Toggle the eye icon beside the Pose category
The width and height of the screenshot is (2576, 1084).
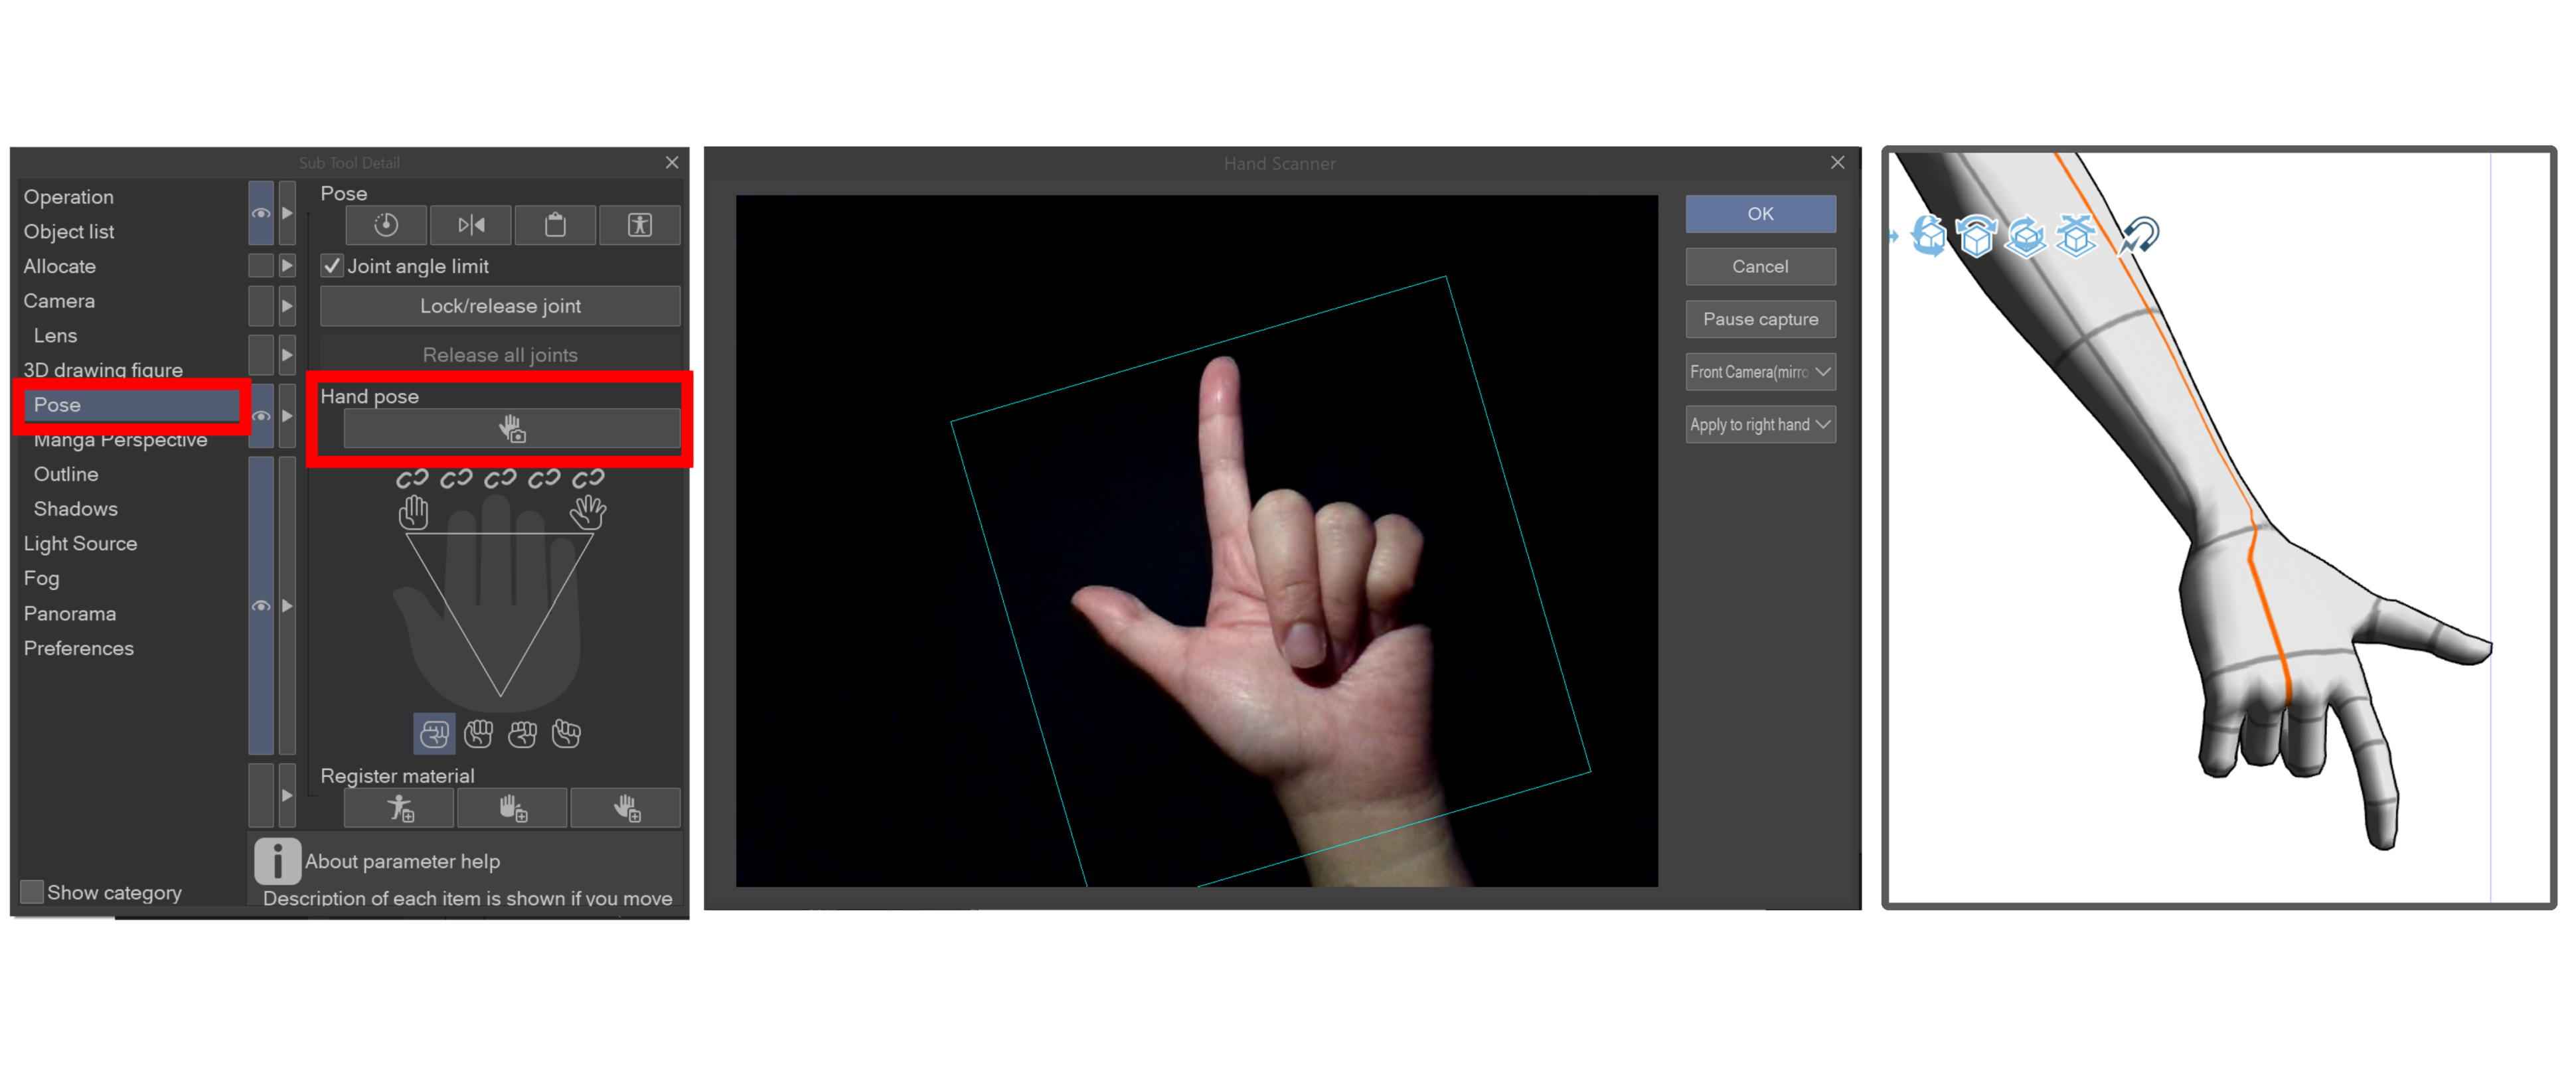[261, 416]
